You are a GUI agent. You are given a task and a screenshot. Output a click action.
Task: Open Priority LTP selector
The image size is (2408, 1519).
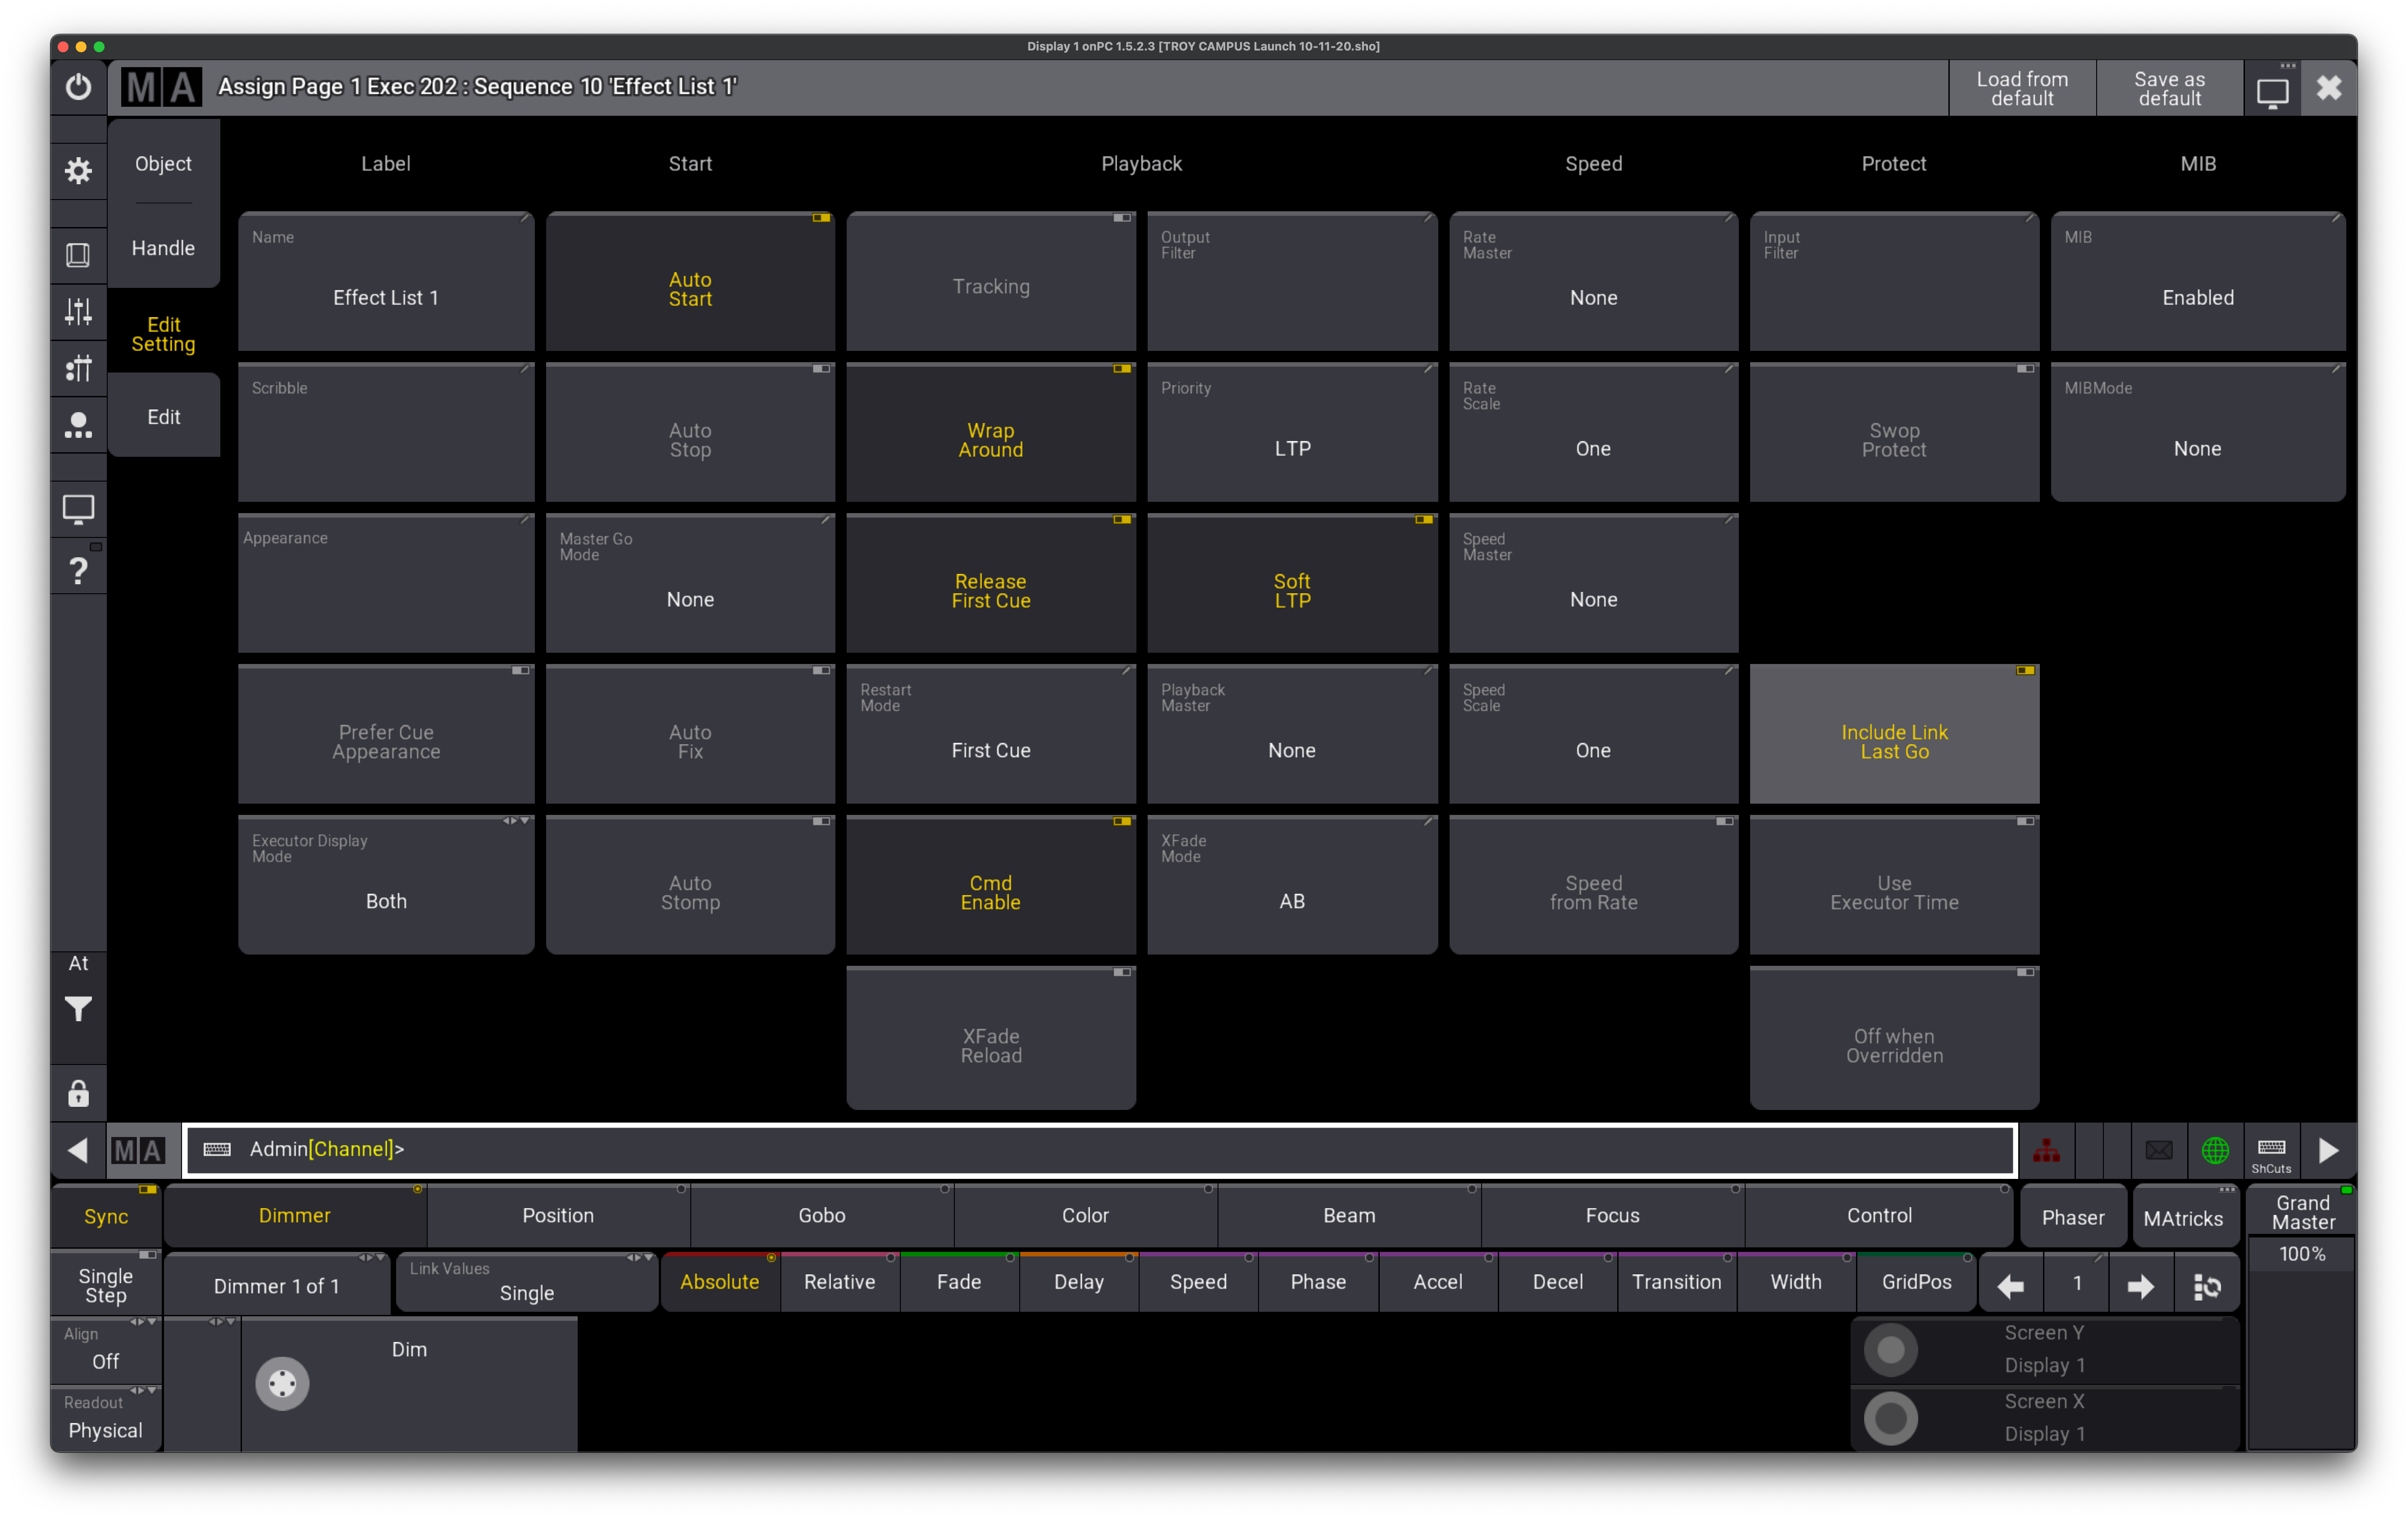click(1292, 433)
